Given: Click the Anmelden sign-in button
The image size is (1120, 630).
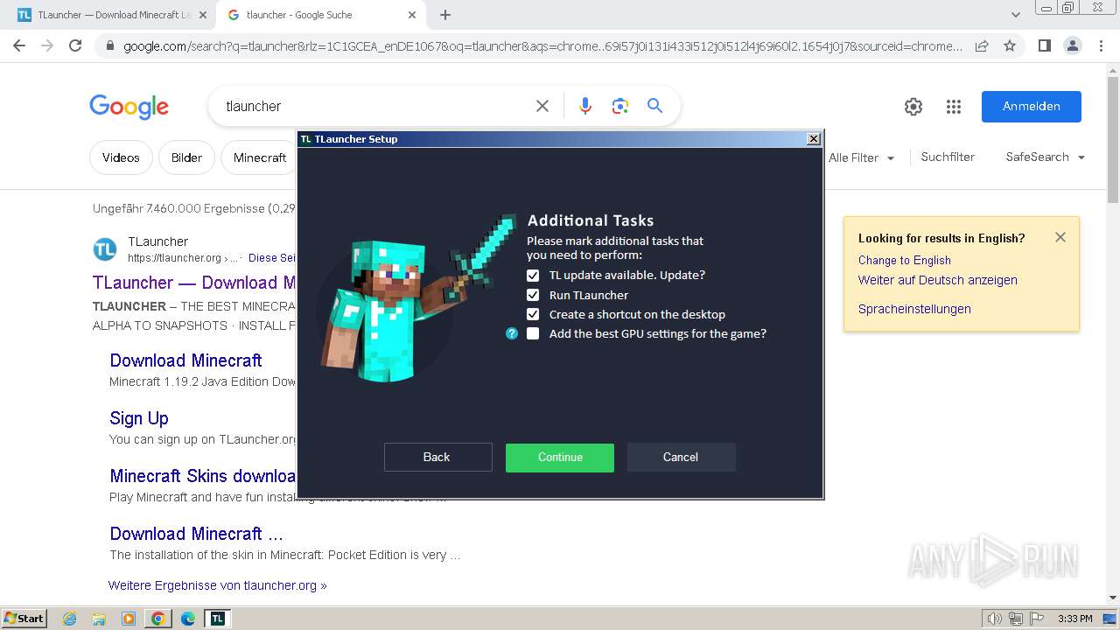Looking at the screenshot, I should (1031, 106).
